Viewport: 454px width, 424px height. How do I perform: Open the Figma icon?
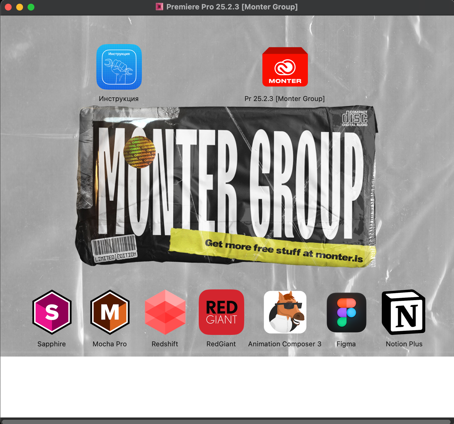pos(346,312)
